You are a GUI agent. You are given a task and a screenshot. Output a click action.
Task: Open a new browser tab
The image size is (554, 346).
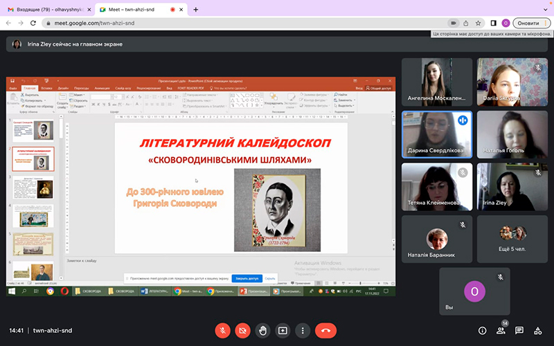point(195,10)
